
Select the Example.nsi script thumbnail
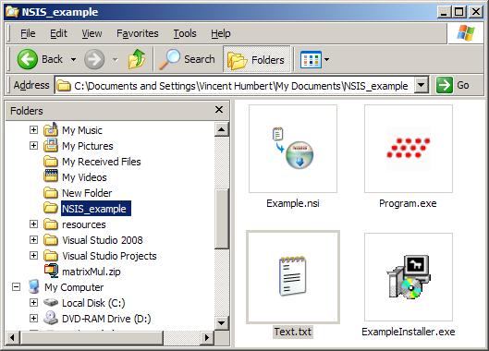[293, 149]
